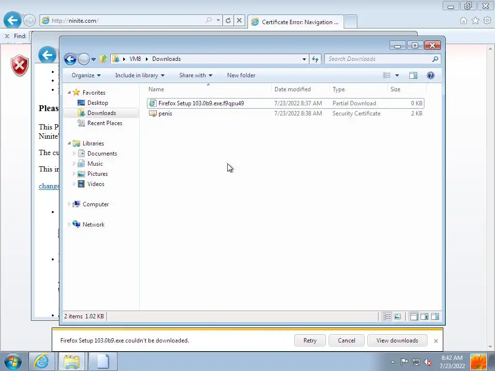The width and height of the screenshot is (495, 371).
Task: Dismiss the download notification bar
Action: click(436, 341)
